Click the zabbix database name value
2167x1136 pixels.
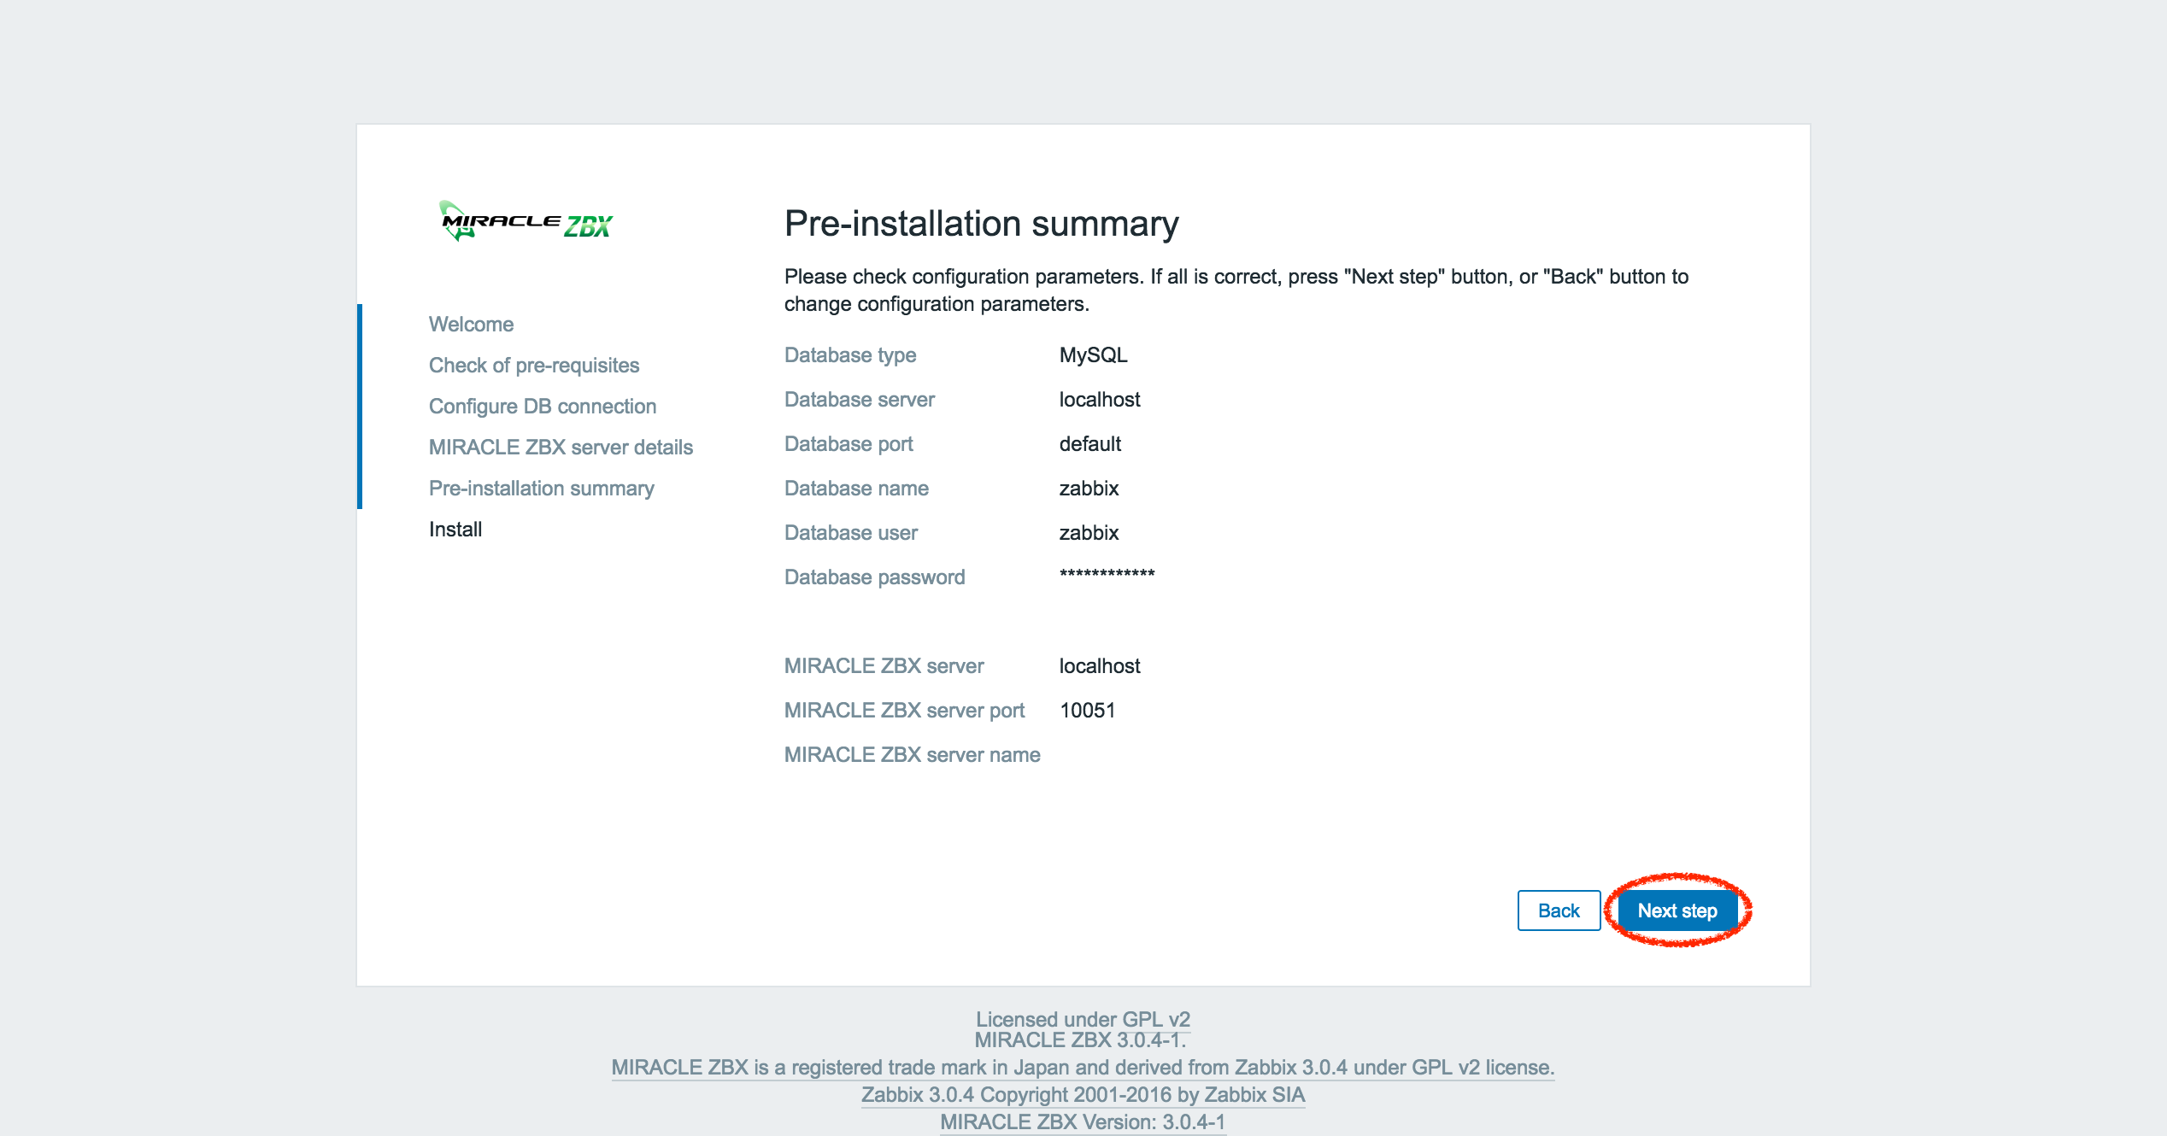tap(1088, 488)
